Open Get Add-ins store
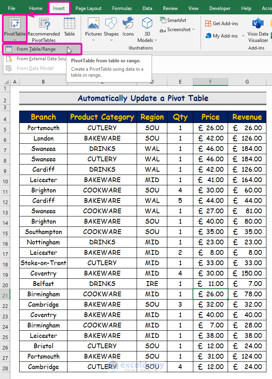272x379 pixels. pyautogui.click(x=222, y=24)
